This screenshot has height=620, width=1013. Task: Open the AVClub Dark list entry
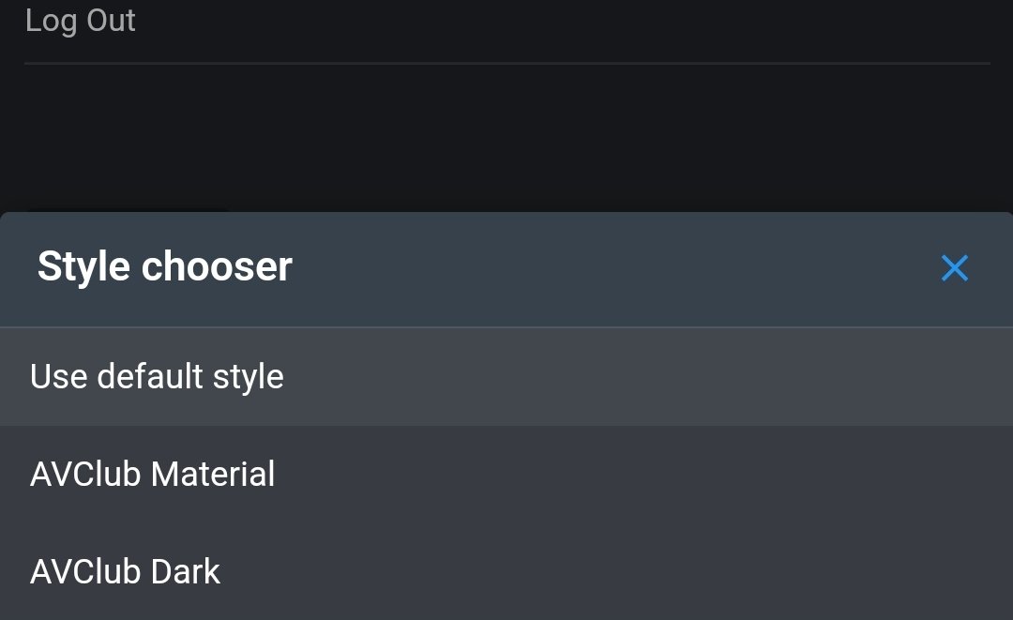(126, 571)
